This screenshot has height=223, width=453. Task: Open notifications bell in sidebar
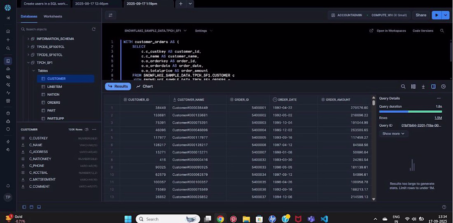[x=8, y=186]
